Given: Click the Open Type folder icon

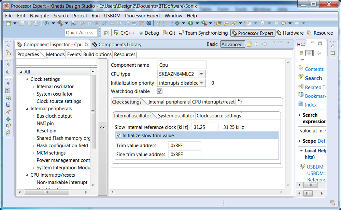Looking at the screenshot, I should pyautogui.click(x=219, y=23).
